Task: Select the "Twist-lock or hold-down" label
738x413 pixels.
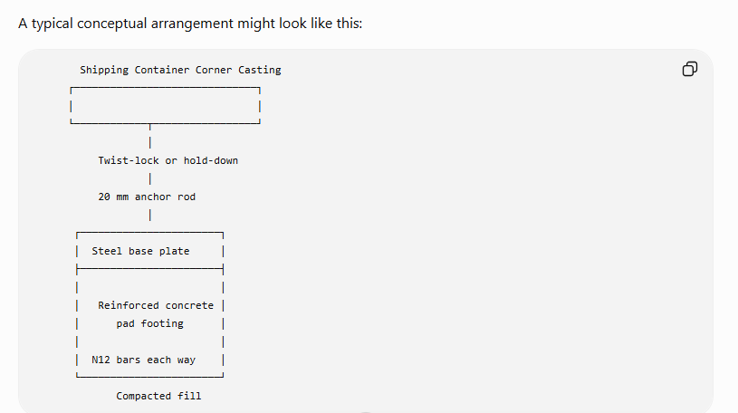Action: coord(168,160)
